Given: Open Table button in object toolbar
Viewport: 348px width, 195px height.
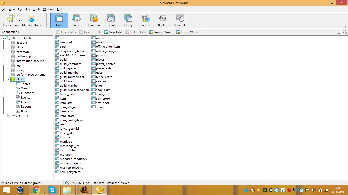Looking at the screenshot, I should (66, 32).
